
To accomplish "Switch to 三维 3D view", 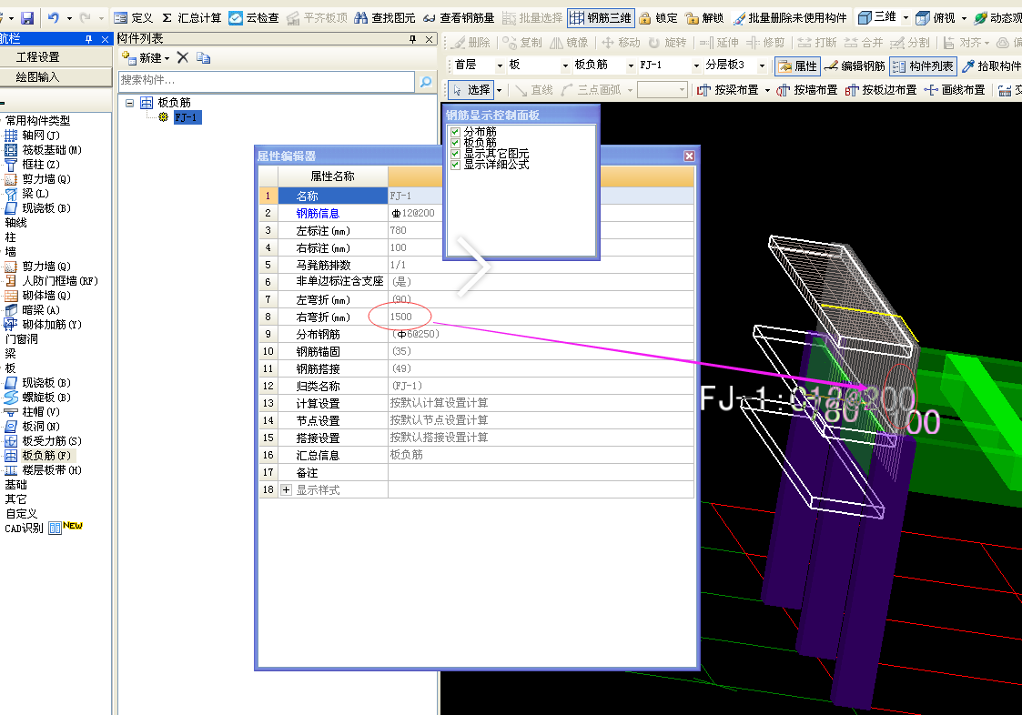I will pyautogui.click(x=877, y=17).
